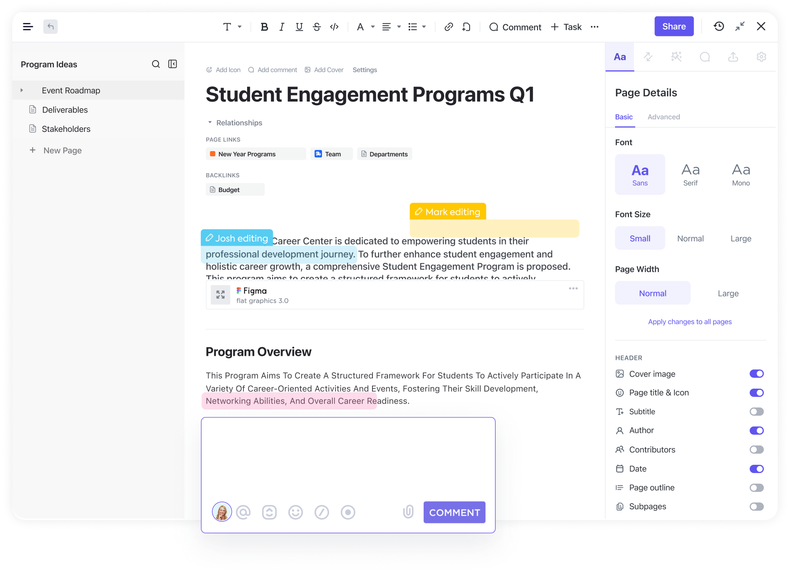Screen dimensions: 790x577
Task: Open page version history
Action: (719, 27)
